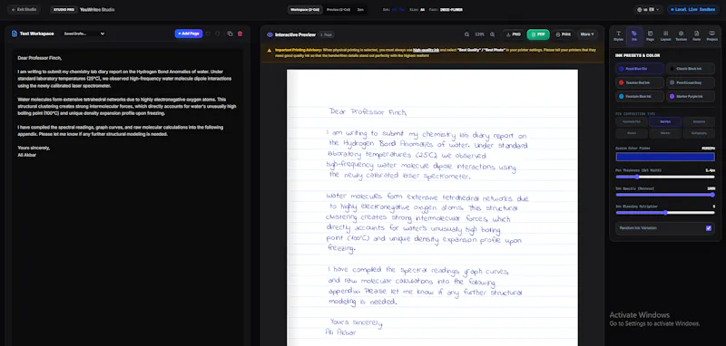The width and height of the screenshot is (726, 346).
Task: Click the blue Add Page button
Action: 189,34
